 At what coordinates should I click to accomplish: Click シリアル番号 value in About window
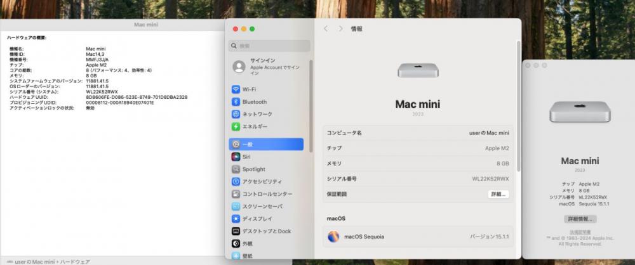click(593, 197)
